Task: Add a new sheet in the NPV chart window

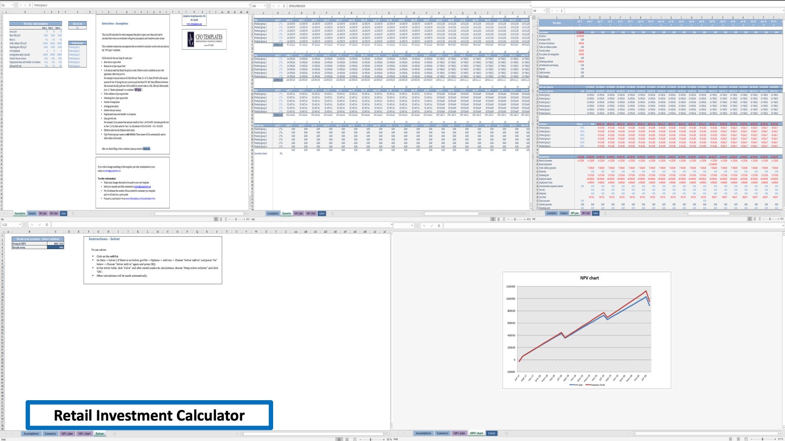Action: click(506, 433)
